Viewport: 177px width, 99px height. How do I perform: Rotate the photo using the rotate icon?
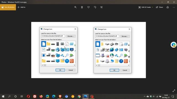click(x=95, y=7)
